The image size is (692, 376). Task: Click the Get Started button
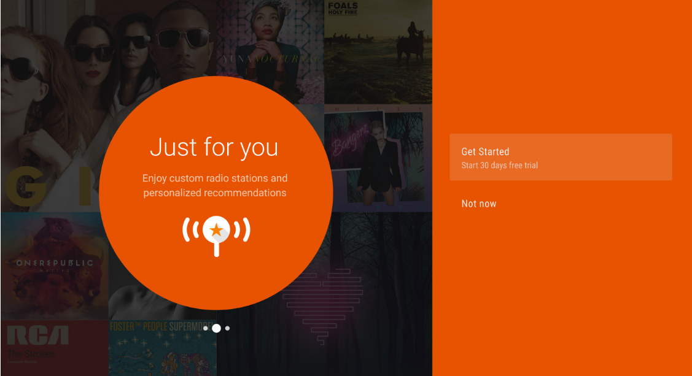pos(560,157)
